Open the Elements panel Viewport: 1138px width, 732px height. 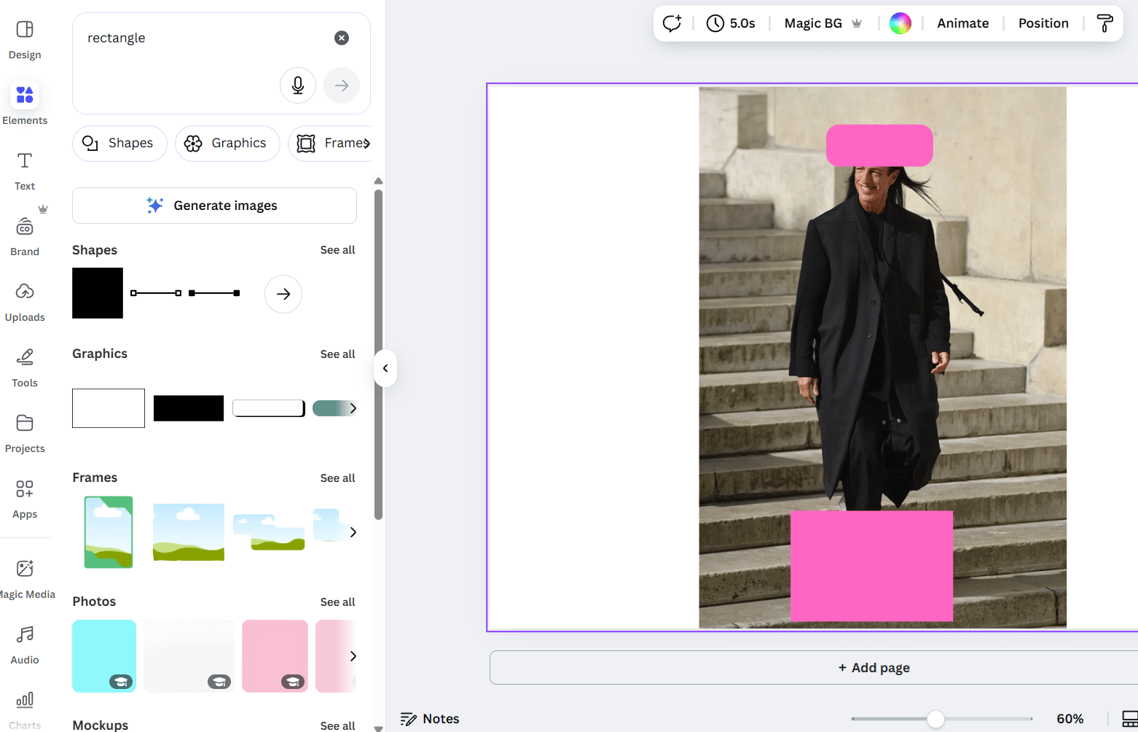tap(25, 104)
